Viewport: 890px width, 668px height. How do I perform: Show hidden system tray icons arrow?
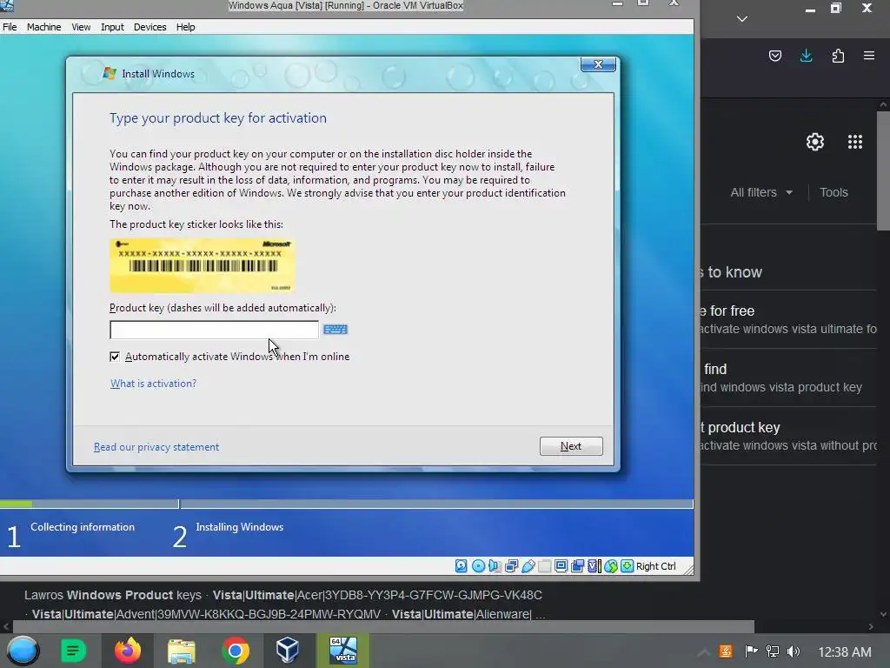tap(703, 652)
